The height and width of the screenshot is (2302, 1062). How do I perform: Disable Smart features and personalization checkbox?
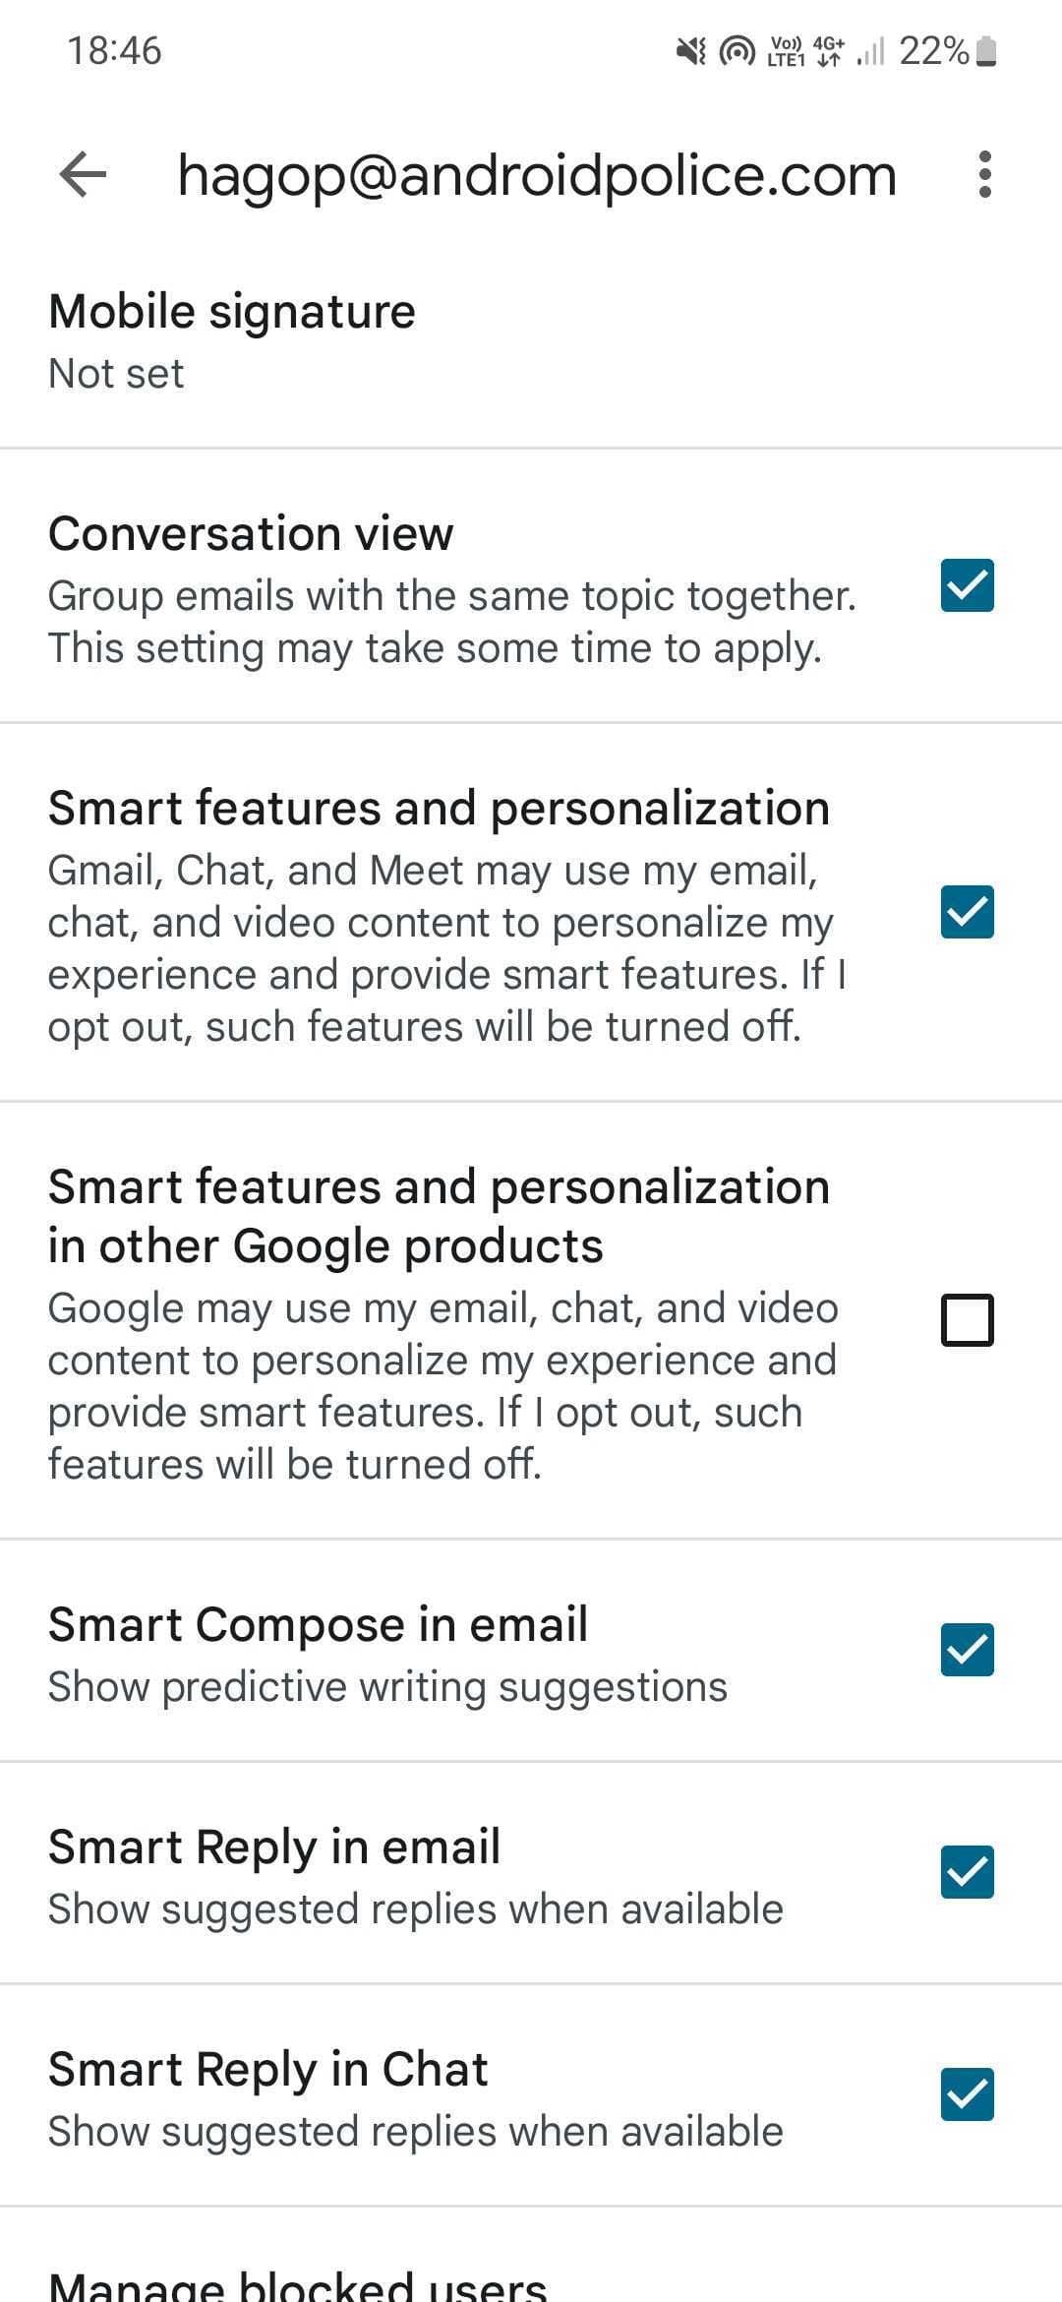coord(967,912)
